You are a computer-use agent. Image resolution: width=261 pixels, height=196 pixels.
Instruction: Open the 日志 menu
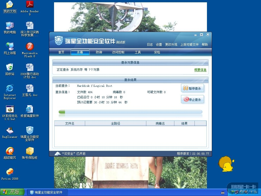pos(150,44)
